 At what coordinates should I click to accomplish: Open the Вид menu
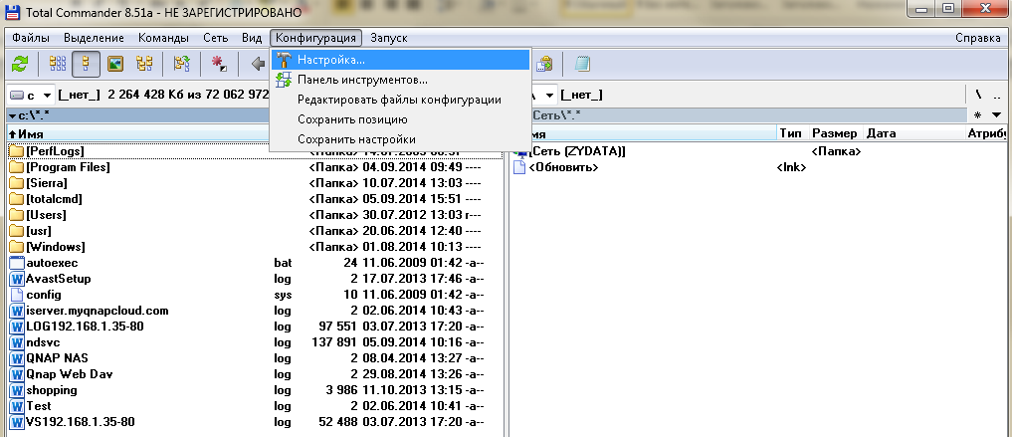pyautogui.click(x=252, y=38)
